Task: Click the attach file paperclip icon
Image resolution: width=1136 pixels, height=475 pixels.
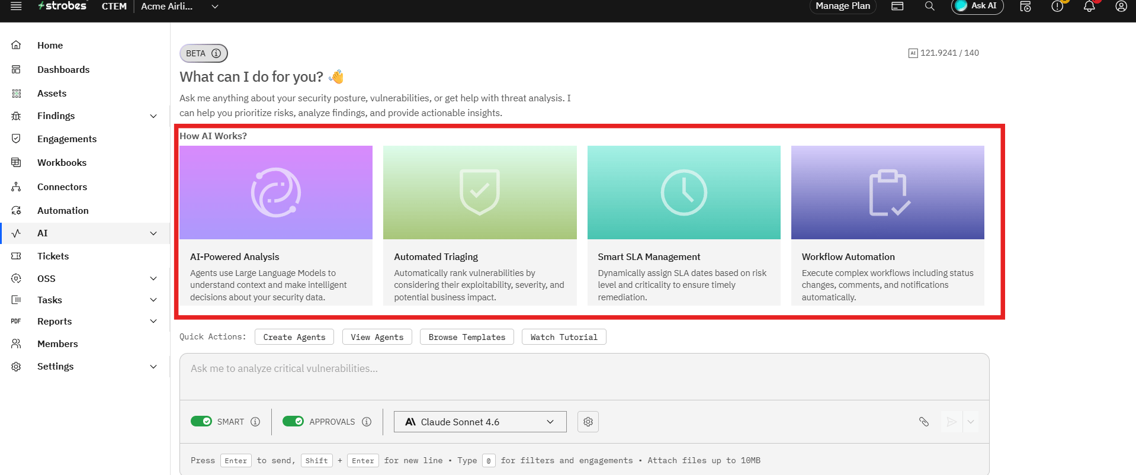Action: click(923, 422)
